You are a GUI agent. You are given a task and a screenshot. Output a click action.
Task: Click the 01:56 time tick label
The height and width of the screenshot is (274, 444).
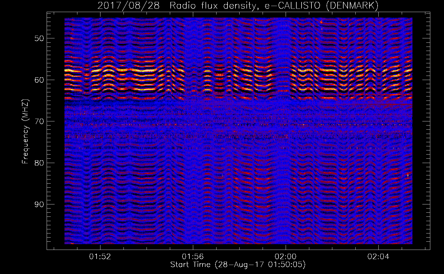click(x=193, y=257)
